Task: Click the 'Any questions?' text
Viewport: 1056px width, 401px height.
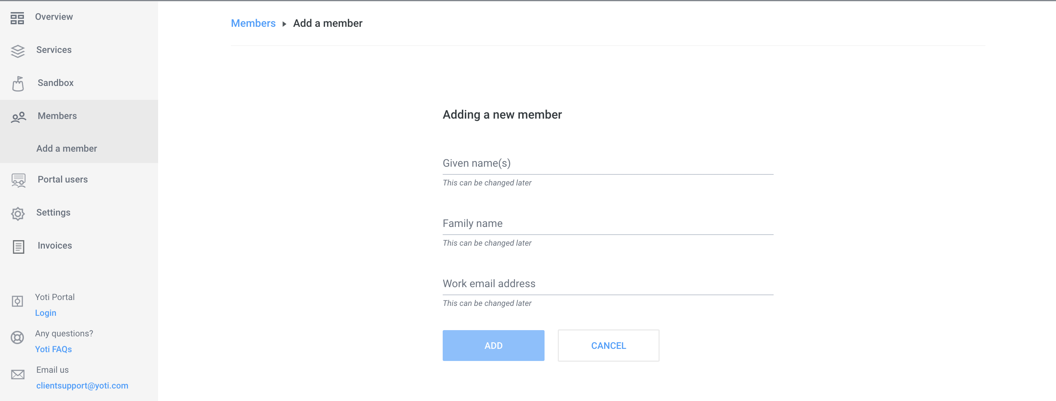Action: click(x=64, y=334)
